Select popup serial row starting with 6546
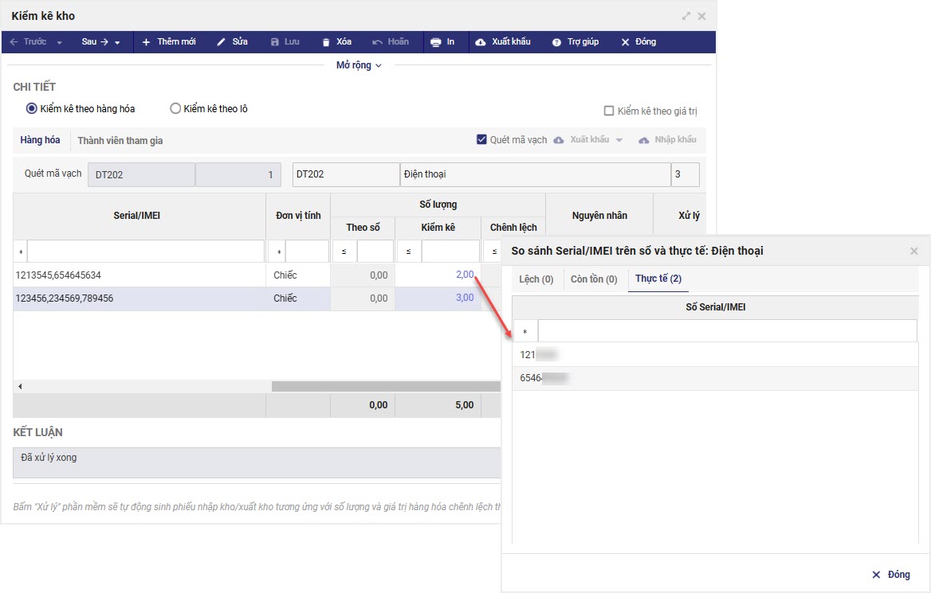This screenshot has height=593, width=931. pos(716,378)
